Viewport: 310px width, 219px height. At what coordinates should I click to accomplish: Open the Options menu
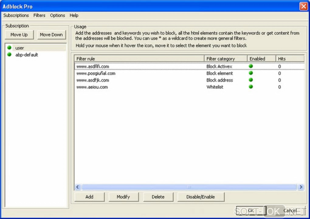(x=57, y=15)
